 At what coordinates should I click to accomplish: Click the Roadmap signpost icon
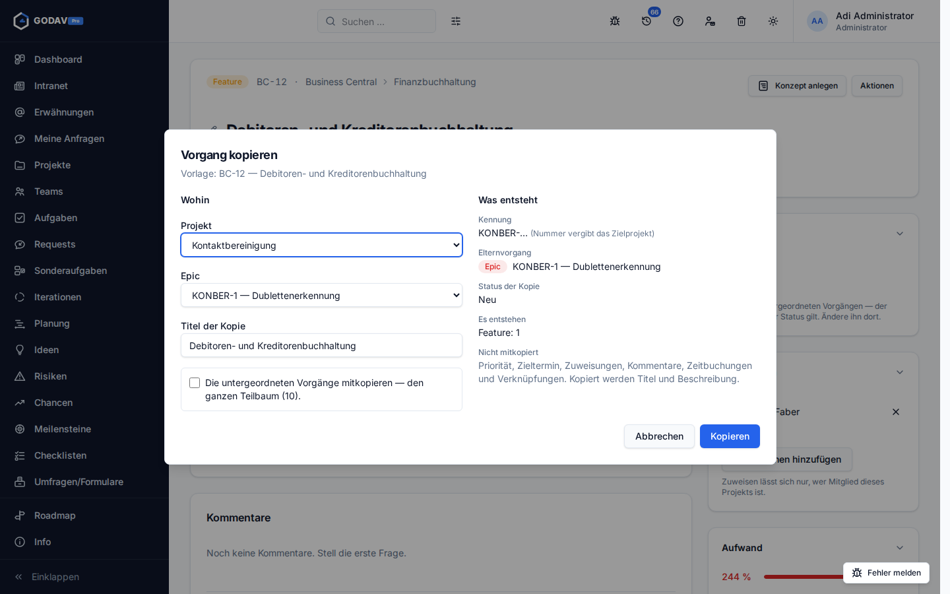(20, 515)
